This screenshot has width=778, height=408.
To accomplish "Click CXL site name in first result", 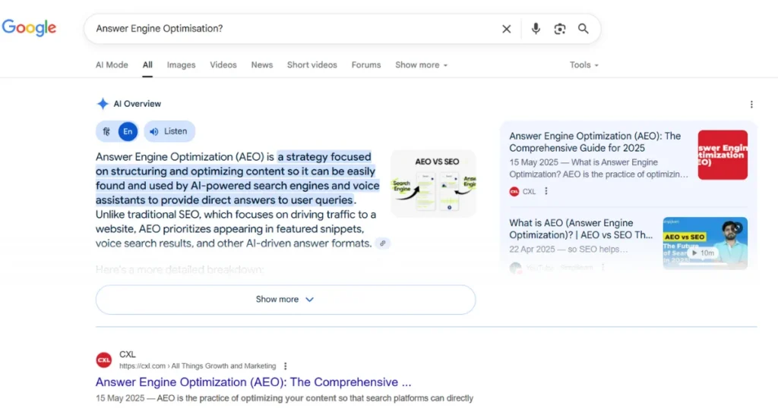I will coord(128,354).
